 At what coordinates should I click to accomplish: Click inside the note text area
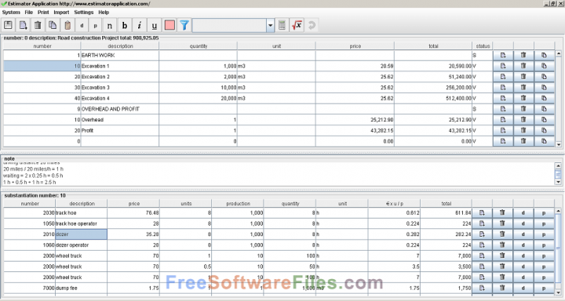tap(278, 174)
